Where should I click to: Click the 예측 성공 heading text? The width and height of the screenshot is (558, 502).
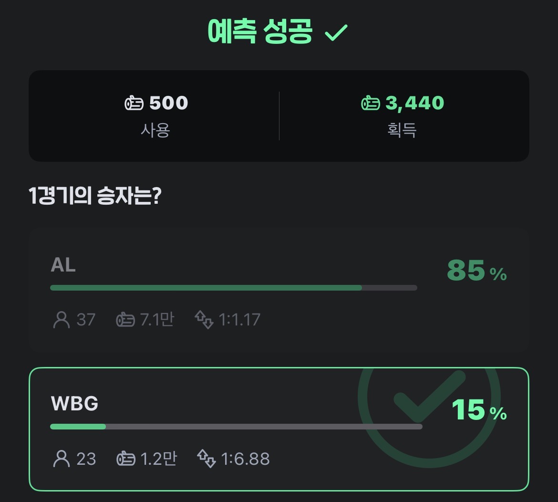(260, 32)
